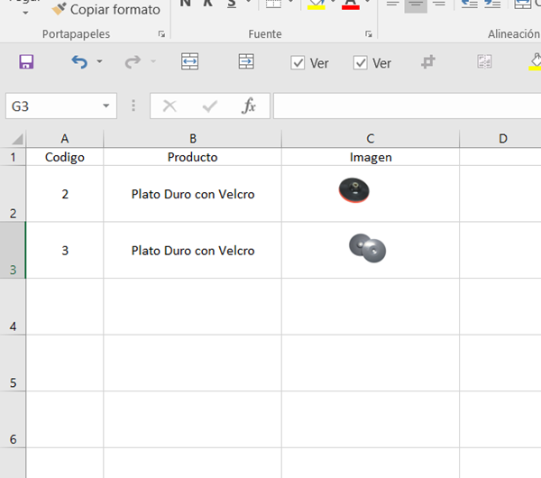Open the Pegar dropdown arrow
Viewport: 541px width, 478px height.
click(x=25, y=14)
